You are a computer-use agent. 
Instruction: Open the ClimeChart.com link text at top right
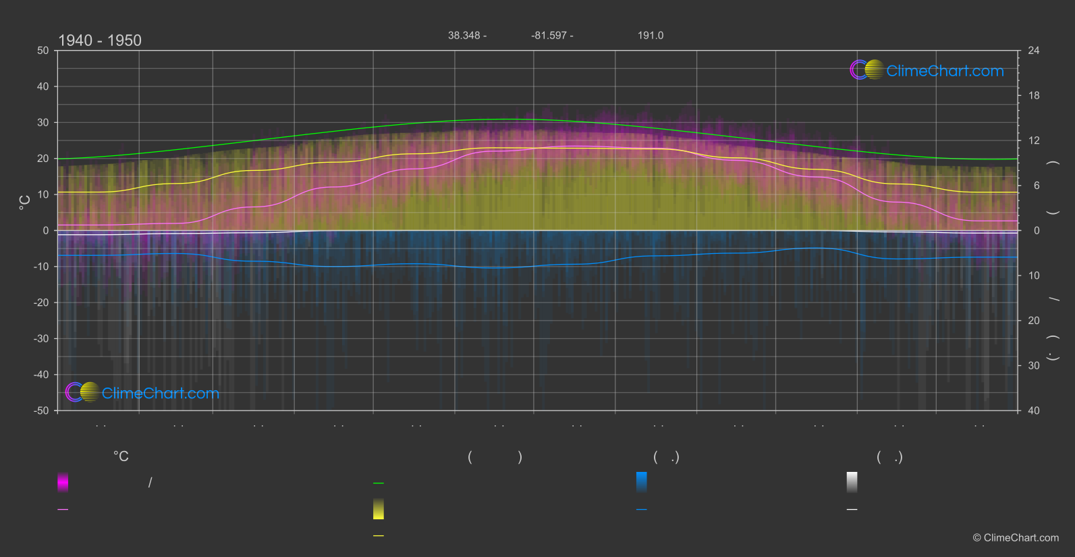point(945,71)
